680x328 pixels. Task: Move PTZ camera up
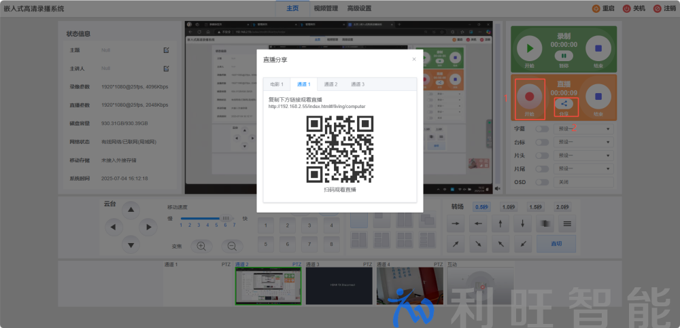[131, 210]
